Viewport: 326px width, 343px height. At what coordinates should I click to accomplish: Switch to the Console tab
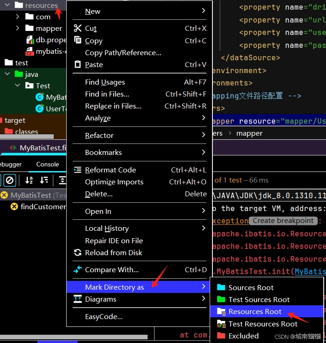47,164
